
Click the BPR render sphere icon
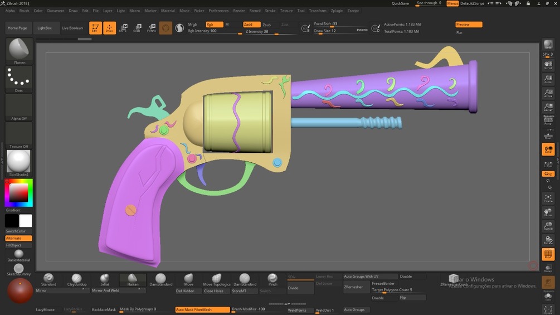pos(548,45)
